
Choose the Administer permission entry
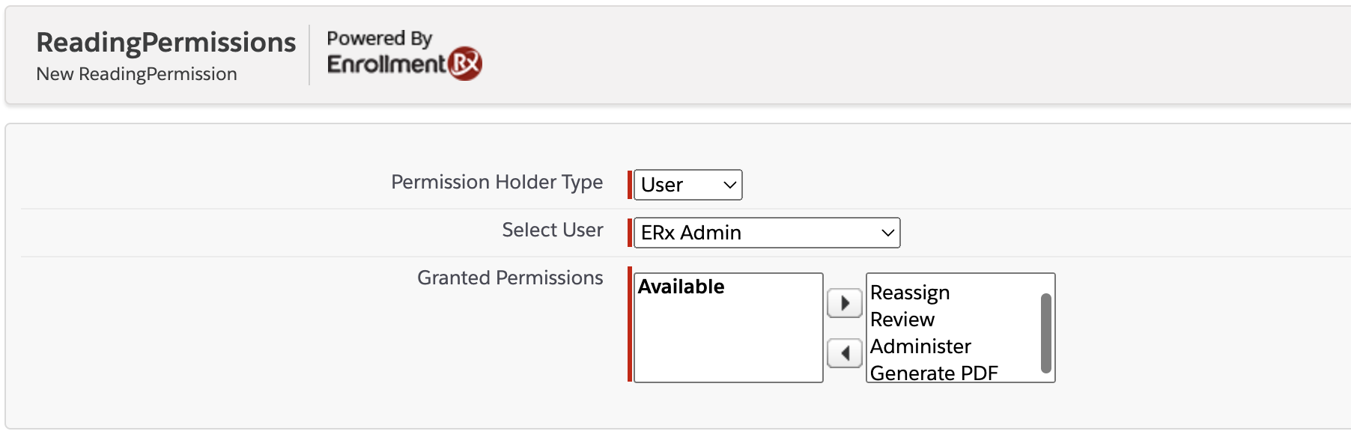click(x=920, y=346)
